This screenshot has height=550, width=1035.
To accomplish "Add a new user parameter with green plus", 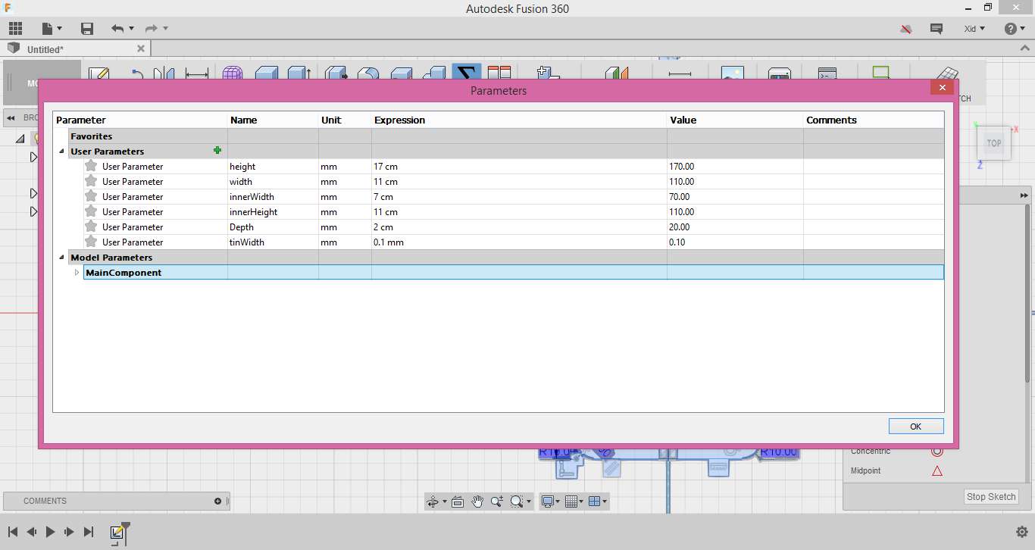I will point(217,151).
